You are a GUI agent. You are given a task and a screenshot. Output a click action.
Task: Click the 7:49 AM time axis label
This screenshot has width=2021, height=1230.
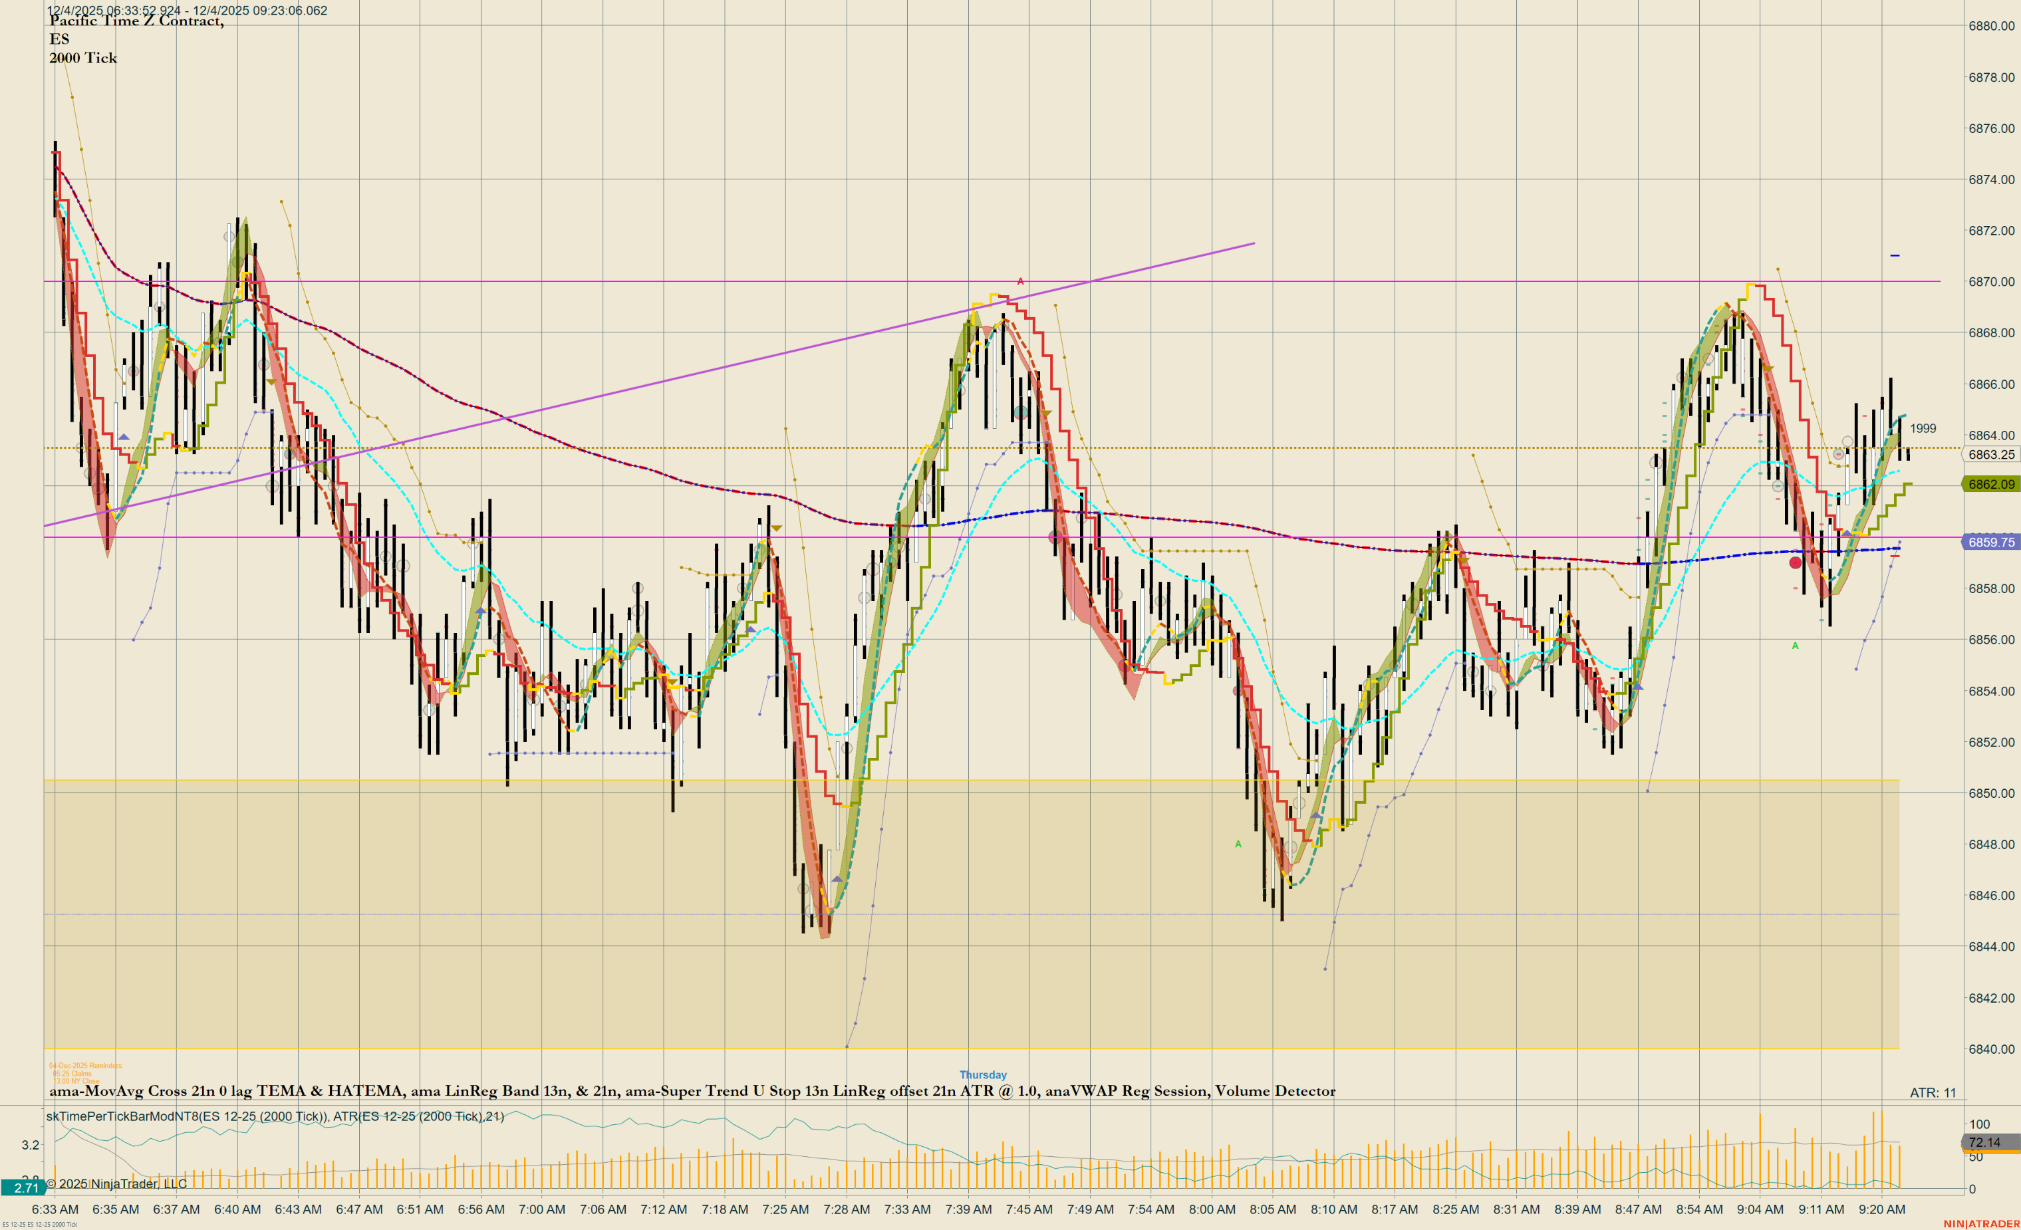coord(1090,1209)
